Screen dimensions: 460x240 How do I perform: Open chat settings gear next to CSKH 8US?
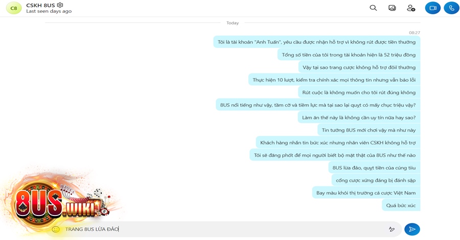click(x=60, y=5)
